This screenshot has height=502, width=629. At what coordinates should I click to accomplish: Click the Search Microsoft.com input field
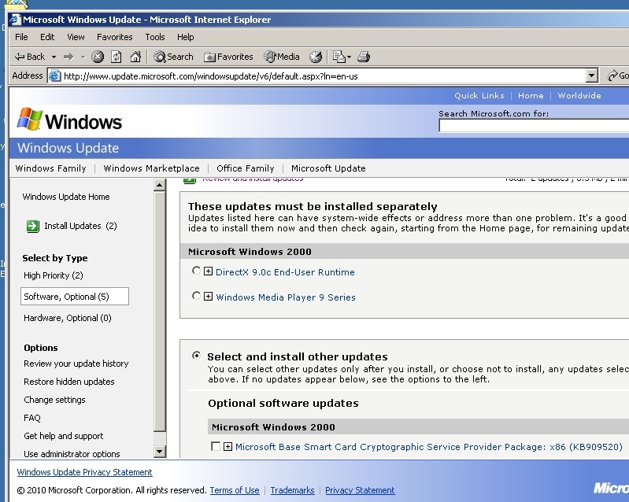(x=534, y=126)
